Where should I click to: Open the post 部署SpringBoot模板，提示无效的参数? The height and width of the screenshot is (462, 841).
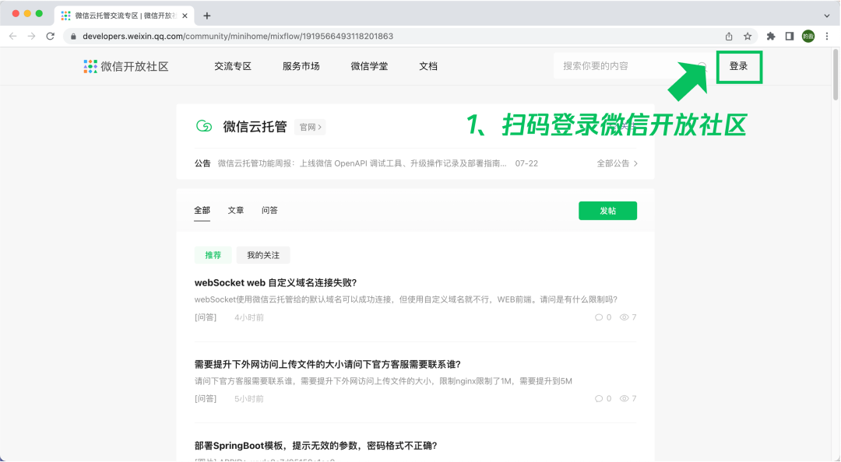[316, 446]
